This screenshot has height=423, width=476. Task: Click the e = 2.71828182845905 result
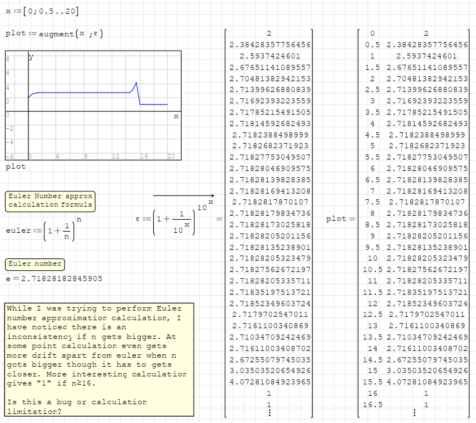54,279
